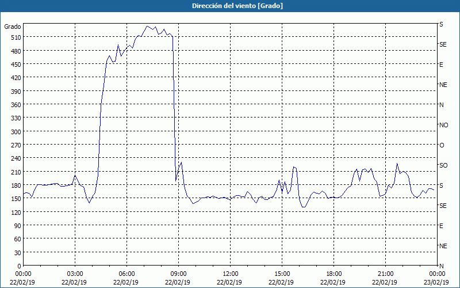The width and height of the screenshot is (460, 288).
Task: Select the 18:00 time axis label
Action: [333, 274]
